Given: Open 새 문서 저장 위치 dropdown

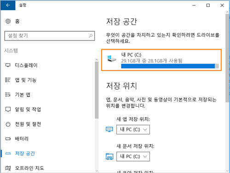Looking at the screenshot, I should (x=133, y=156).
